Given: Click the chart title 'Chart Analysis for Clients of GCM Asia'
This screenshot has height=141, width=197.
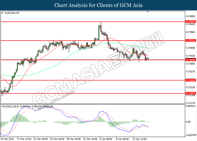Looking at the screenshot, I should 98,5.
